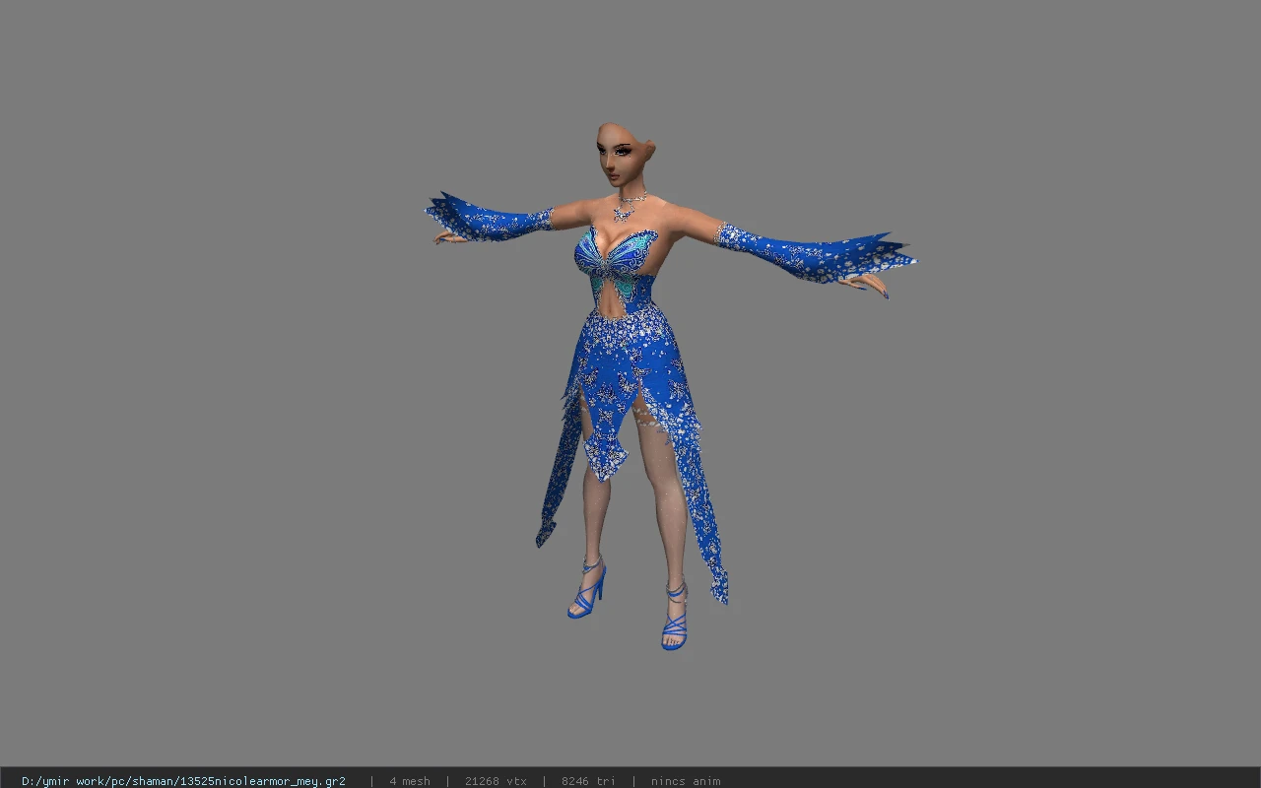The height and width of the screenshot is (788, 1261).
Task: Click the 'nincs anim' status entry
Action: tap(686, 781)
